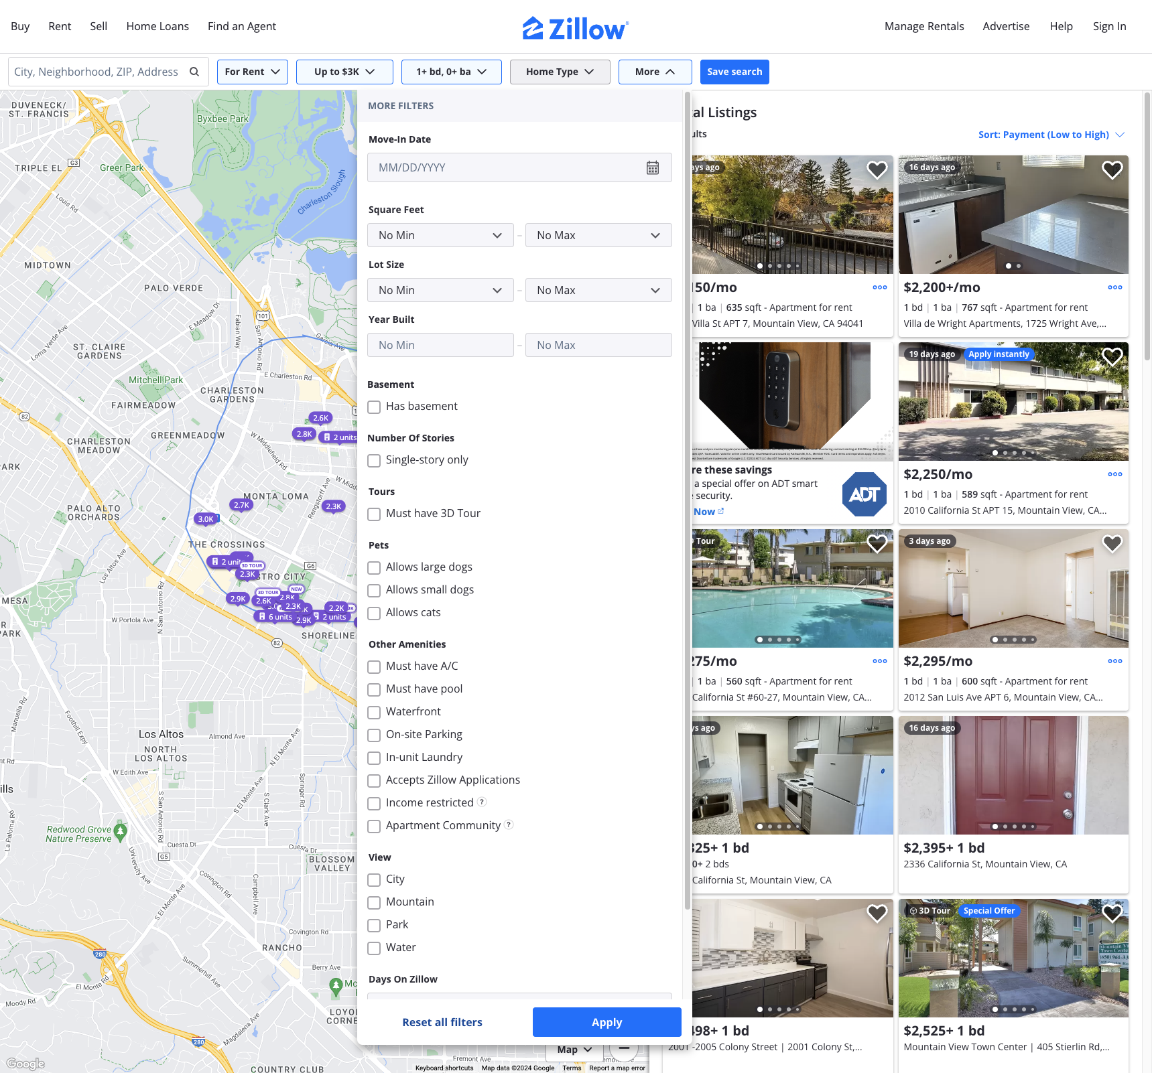Open the For Rent dropdown
Screen dimensions: 1152x1073
253,72
